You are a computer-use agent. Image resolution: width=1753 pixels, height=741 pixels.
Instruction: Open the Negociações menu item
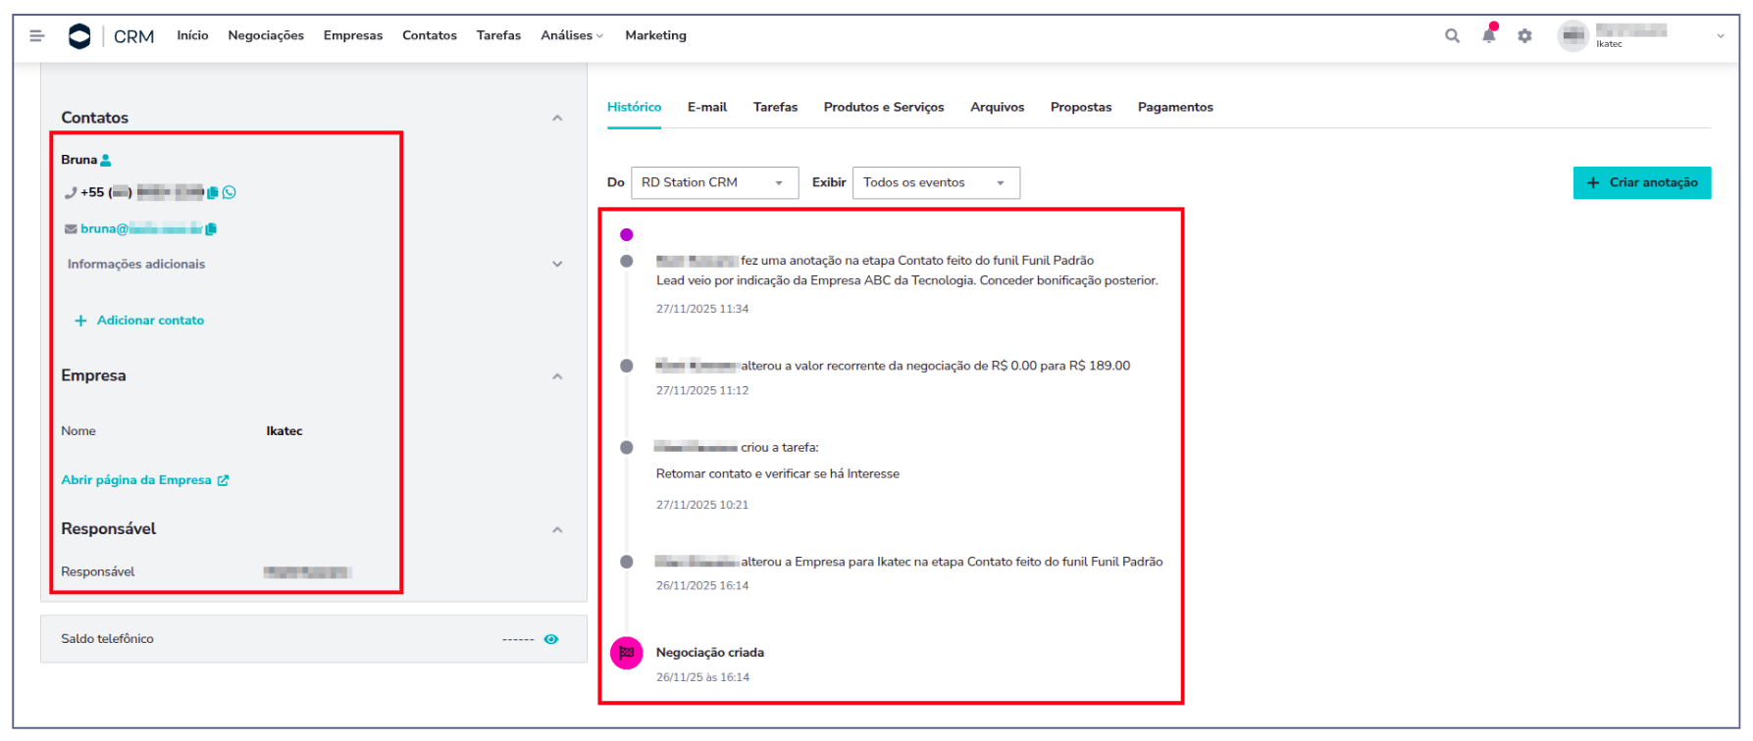pos(266,35)
